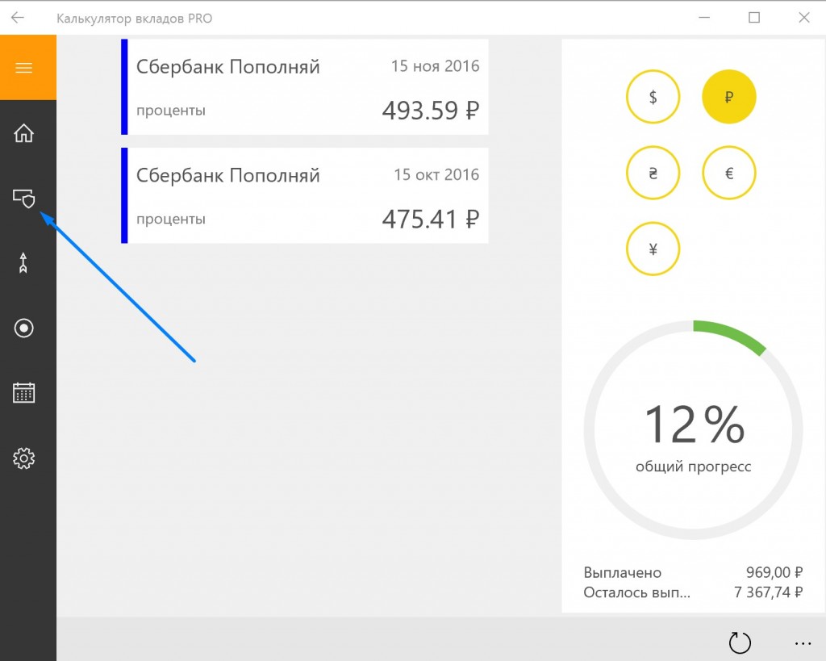Open the circle target icon in sidebar

click(24, 328)
